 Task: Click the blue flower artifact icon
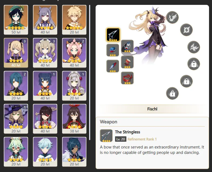tap(113, 50)
